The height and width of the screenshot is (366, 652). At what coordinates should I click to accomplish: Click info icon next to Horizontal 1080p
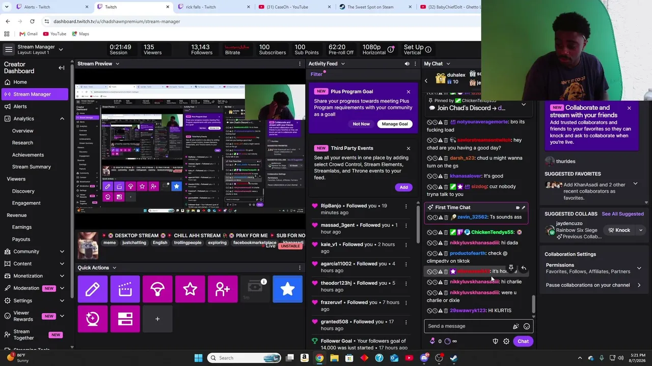click(x=391, y=49)
